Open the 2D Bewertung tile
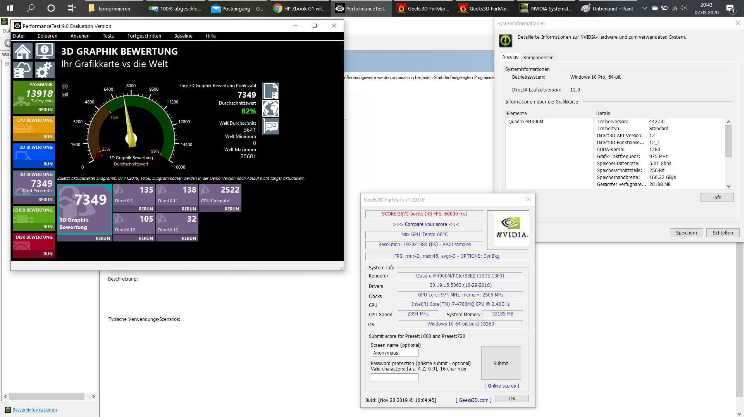The height and width of the screenshot is (417, 747). pyautogui.click(x=34, y=155)
